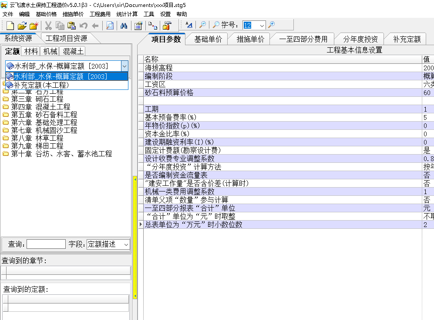Click the binoculars find icon
The image size is (434, 320).
124,26
